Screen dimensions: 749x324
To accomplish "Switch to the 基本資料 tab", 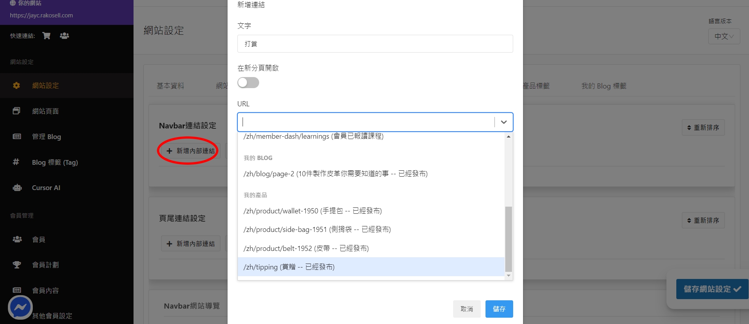I will click(x=170, y=86).
